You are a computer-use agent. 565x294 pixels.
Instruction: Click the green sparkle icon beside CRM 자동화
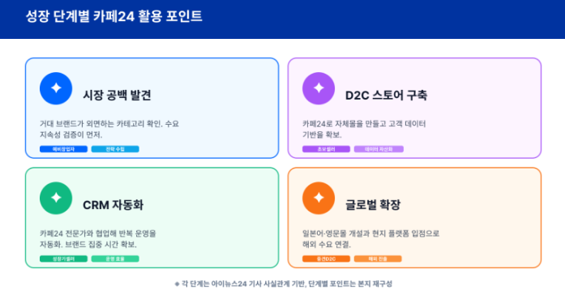click(56, 198)
